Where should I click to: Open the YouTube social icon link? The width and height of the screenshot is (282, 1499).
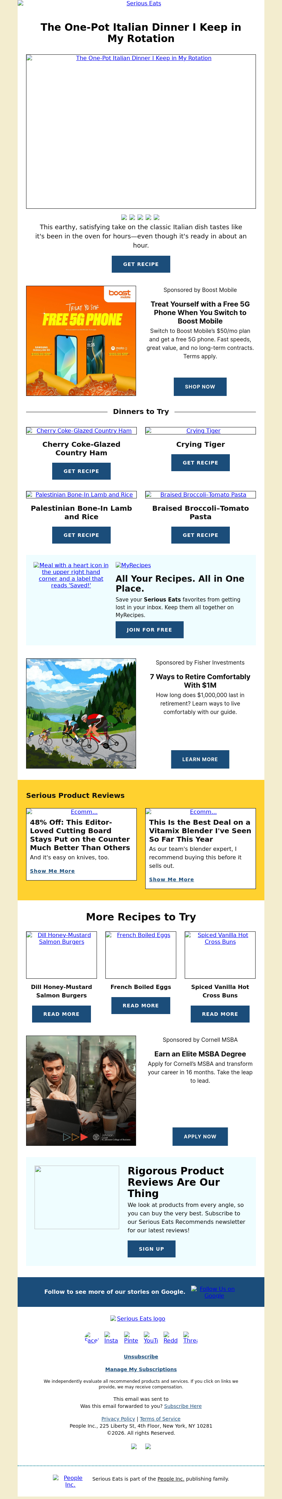coord(151,1340)
